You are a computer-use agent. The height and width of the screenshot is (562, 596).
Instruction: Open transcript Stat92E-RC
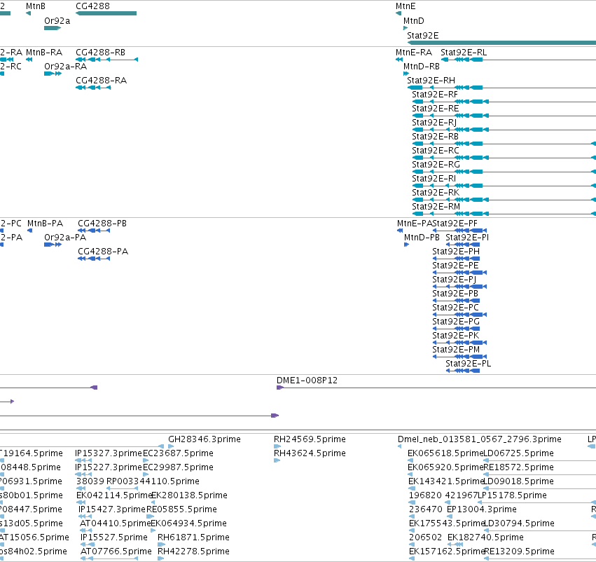tap(436, 151)
